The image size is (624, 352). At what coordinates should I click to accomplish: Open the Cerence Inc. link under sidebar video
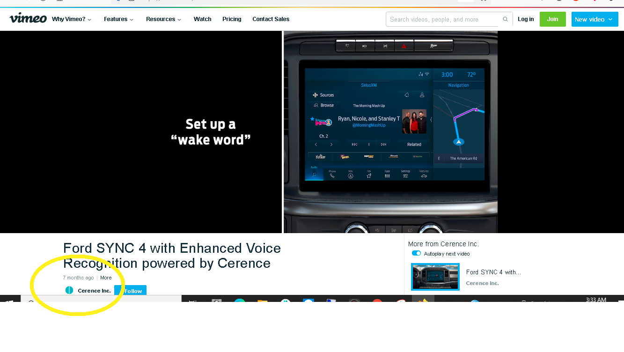pos(482,283)
